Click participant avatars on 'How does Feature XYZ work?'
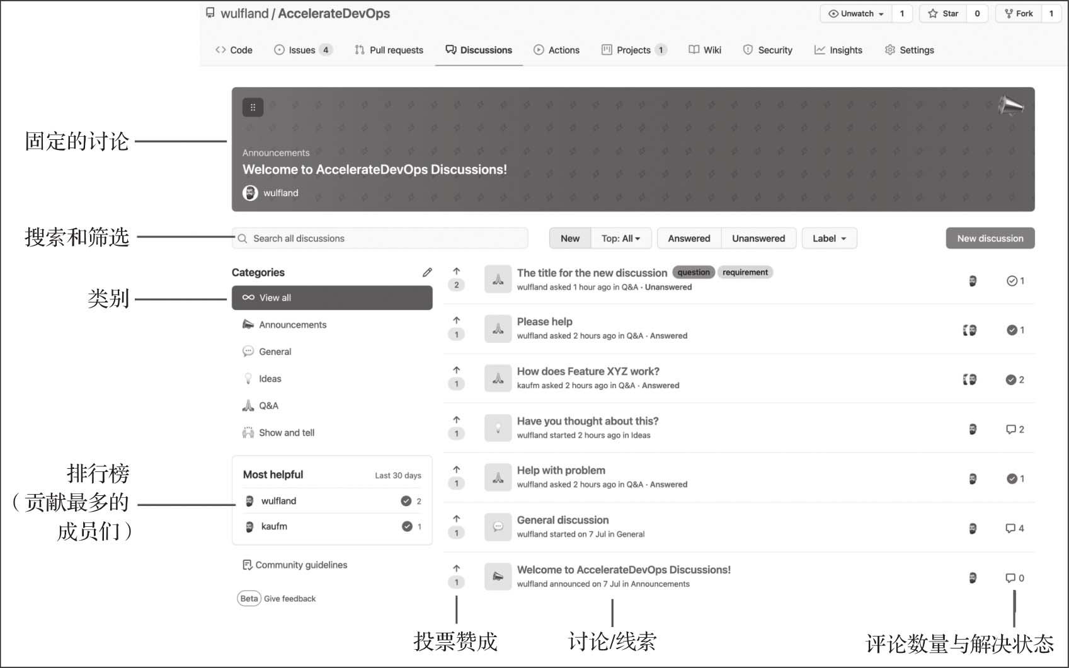 coord(969,379)
